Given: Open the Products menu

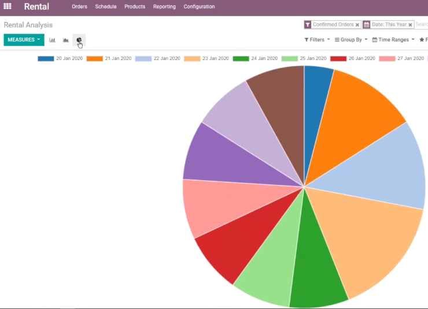Looking at the screenshot, I should point(135,6).
